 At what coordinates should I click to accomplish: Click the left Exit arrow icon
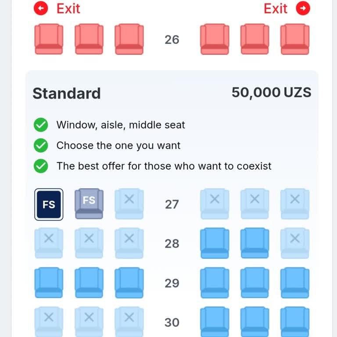coord(41,8)
